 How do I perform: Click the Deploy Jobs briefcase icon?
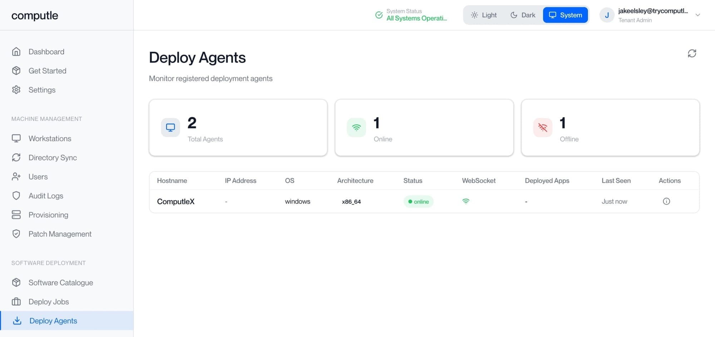tap(16, 302)
